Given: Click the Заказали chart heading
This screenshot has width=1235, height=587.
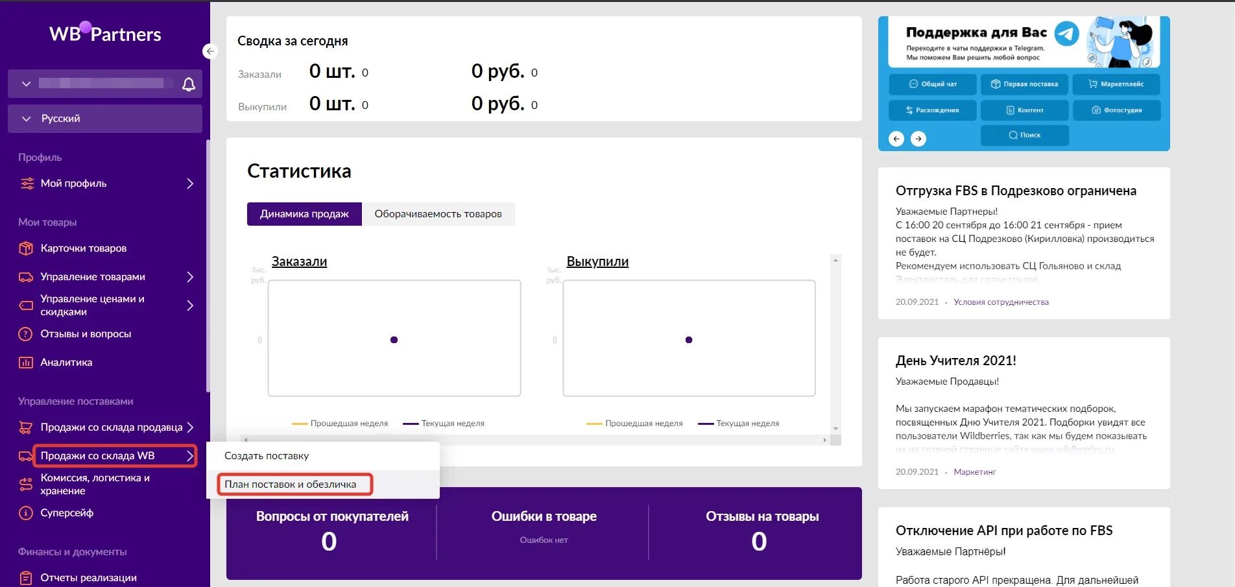Looking at the screenshot, I should point(299,261).
